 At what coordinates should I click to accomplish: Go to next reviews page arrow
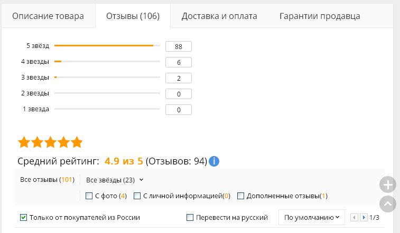(x=364, y=218)
